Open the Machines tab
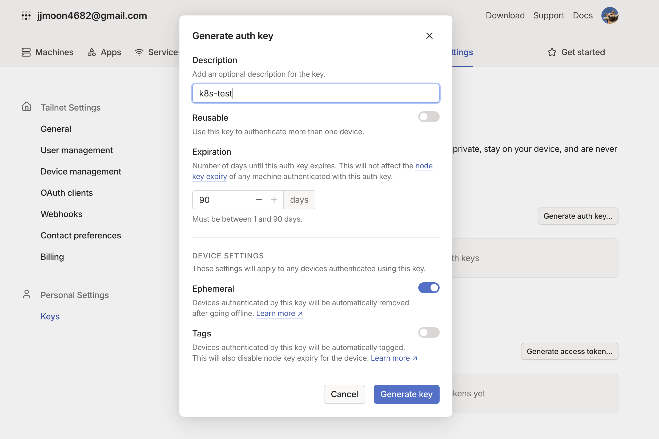Image resolution: width=659 pixels, height=439 pixels. pos(47,52)
